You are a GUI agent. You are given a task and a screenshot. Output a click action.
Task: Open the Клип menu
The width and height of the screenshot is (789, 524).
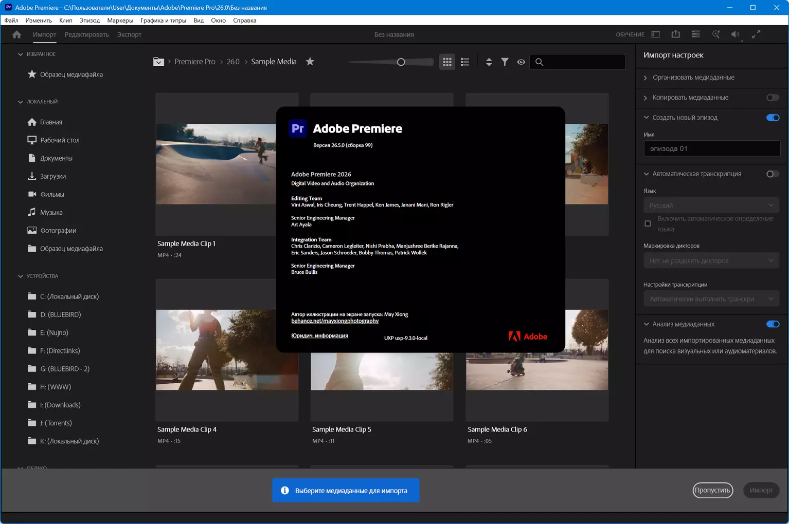tap(66, 21)
